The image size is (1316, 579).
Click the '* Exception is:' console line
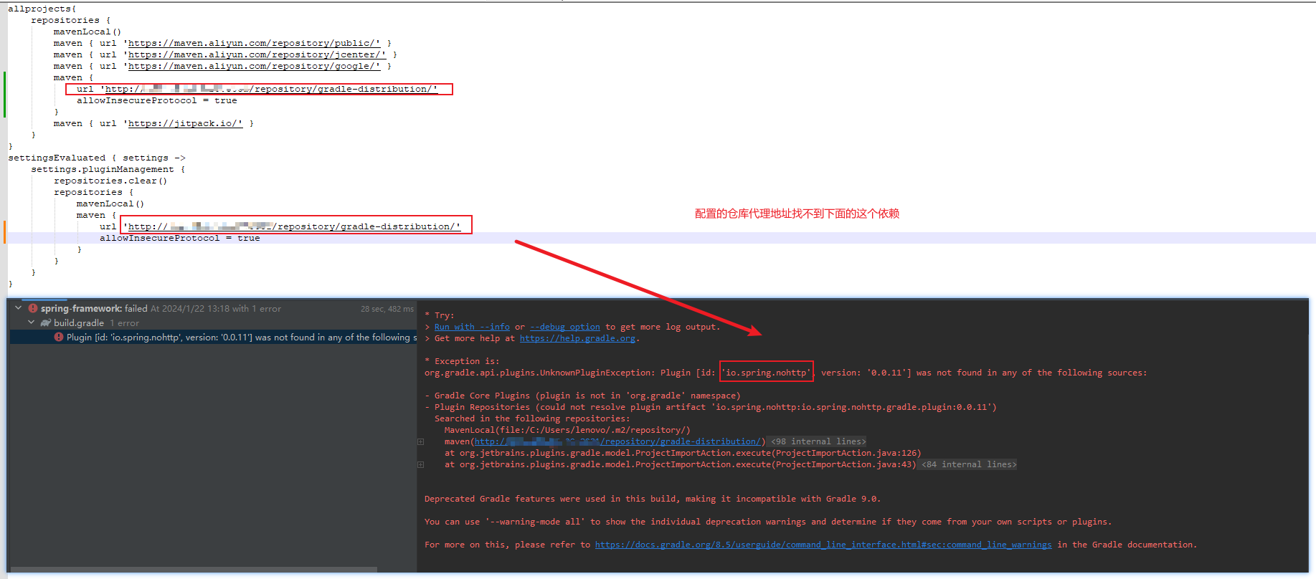click(462, 361)
